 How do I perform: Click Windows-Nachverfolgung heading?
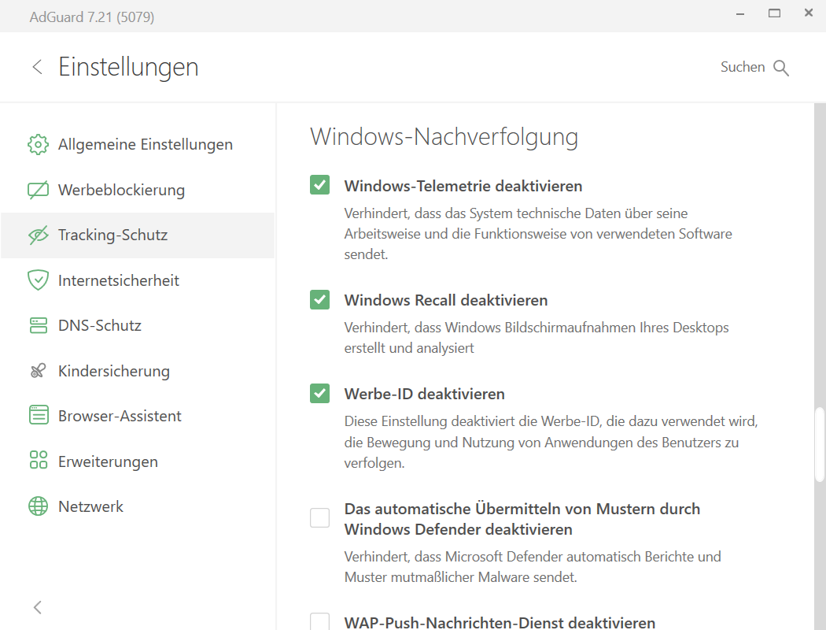click(444, 136)
